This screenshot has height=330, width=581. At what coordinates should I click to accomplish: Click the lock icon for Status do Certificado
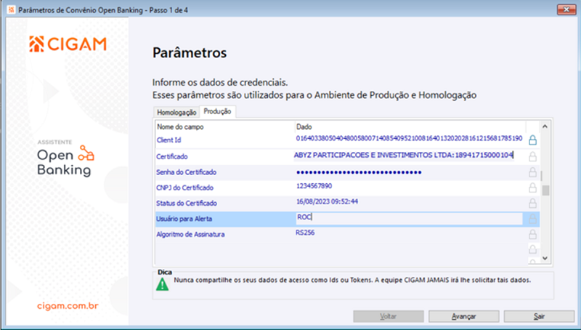532,204
